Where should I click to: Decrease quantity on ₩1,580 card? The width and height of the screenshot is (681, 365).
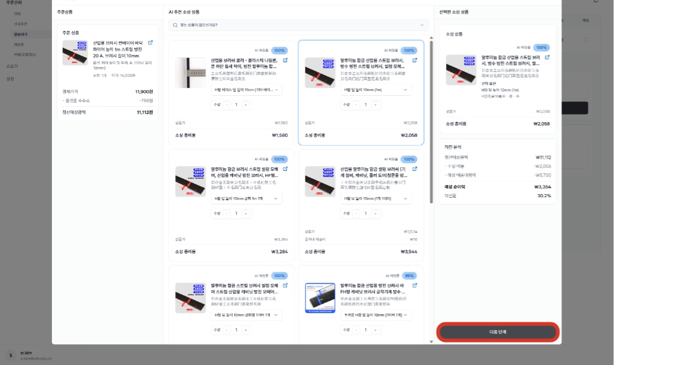click(x=227, y=105)
